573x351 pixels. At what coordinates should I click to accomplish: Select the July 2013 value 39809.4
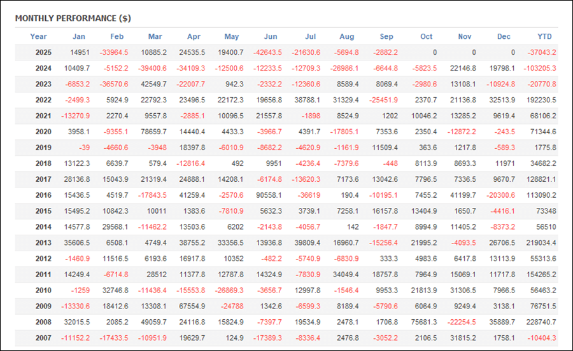point(305,243)
